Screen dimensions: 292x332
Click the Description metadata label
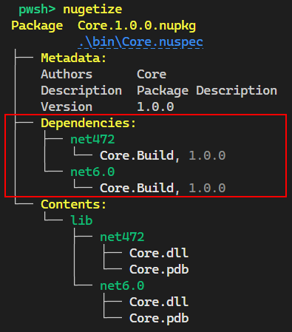click(x=81, y=91)
